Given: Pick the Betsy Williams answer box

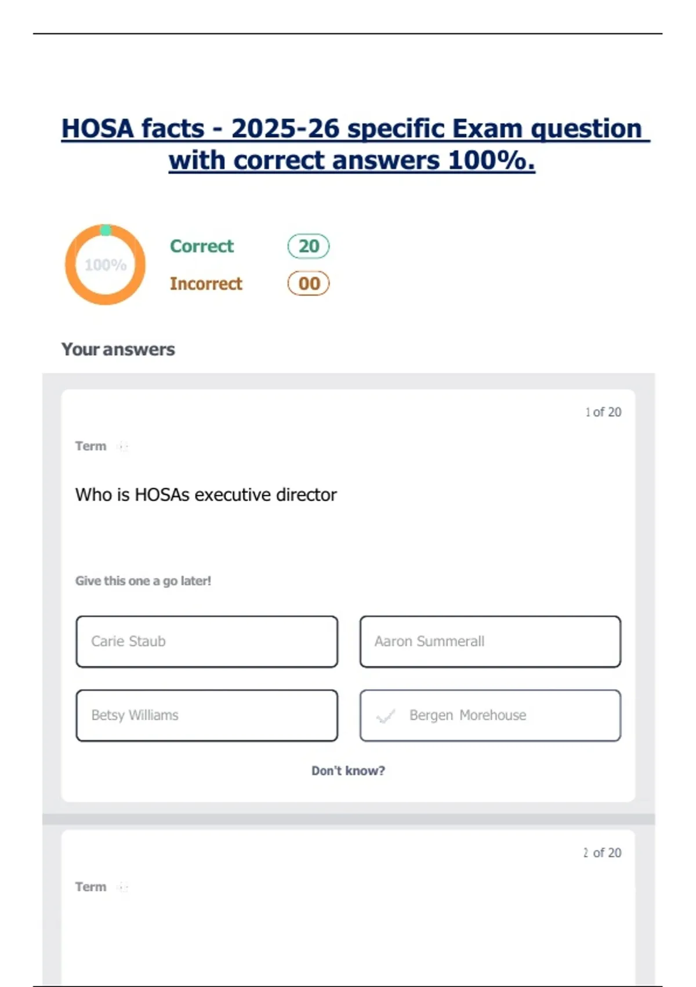Looking at the screenshot, I should click(206, 715).
